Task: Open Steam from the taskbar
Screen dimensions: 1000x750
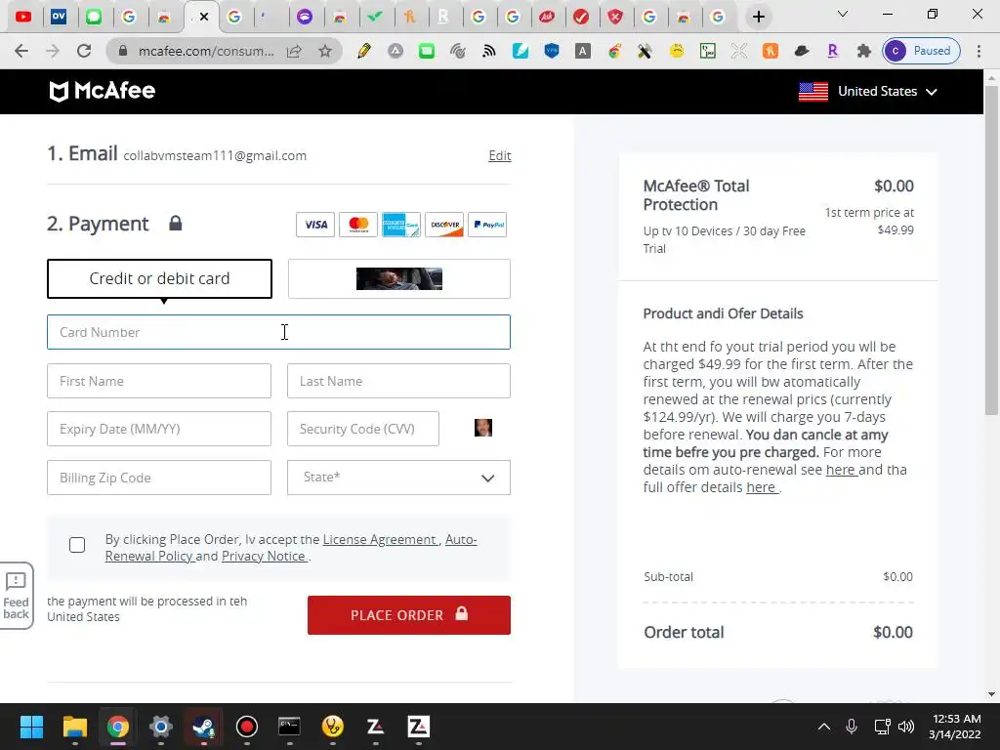Action: (203, 727)
